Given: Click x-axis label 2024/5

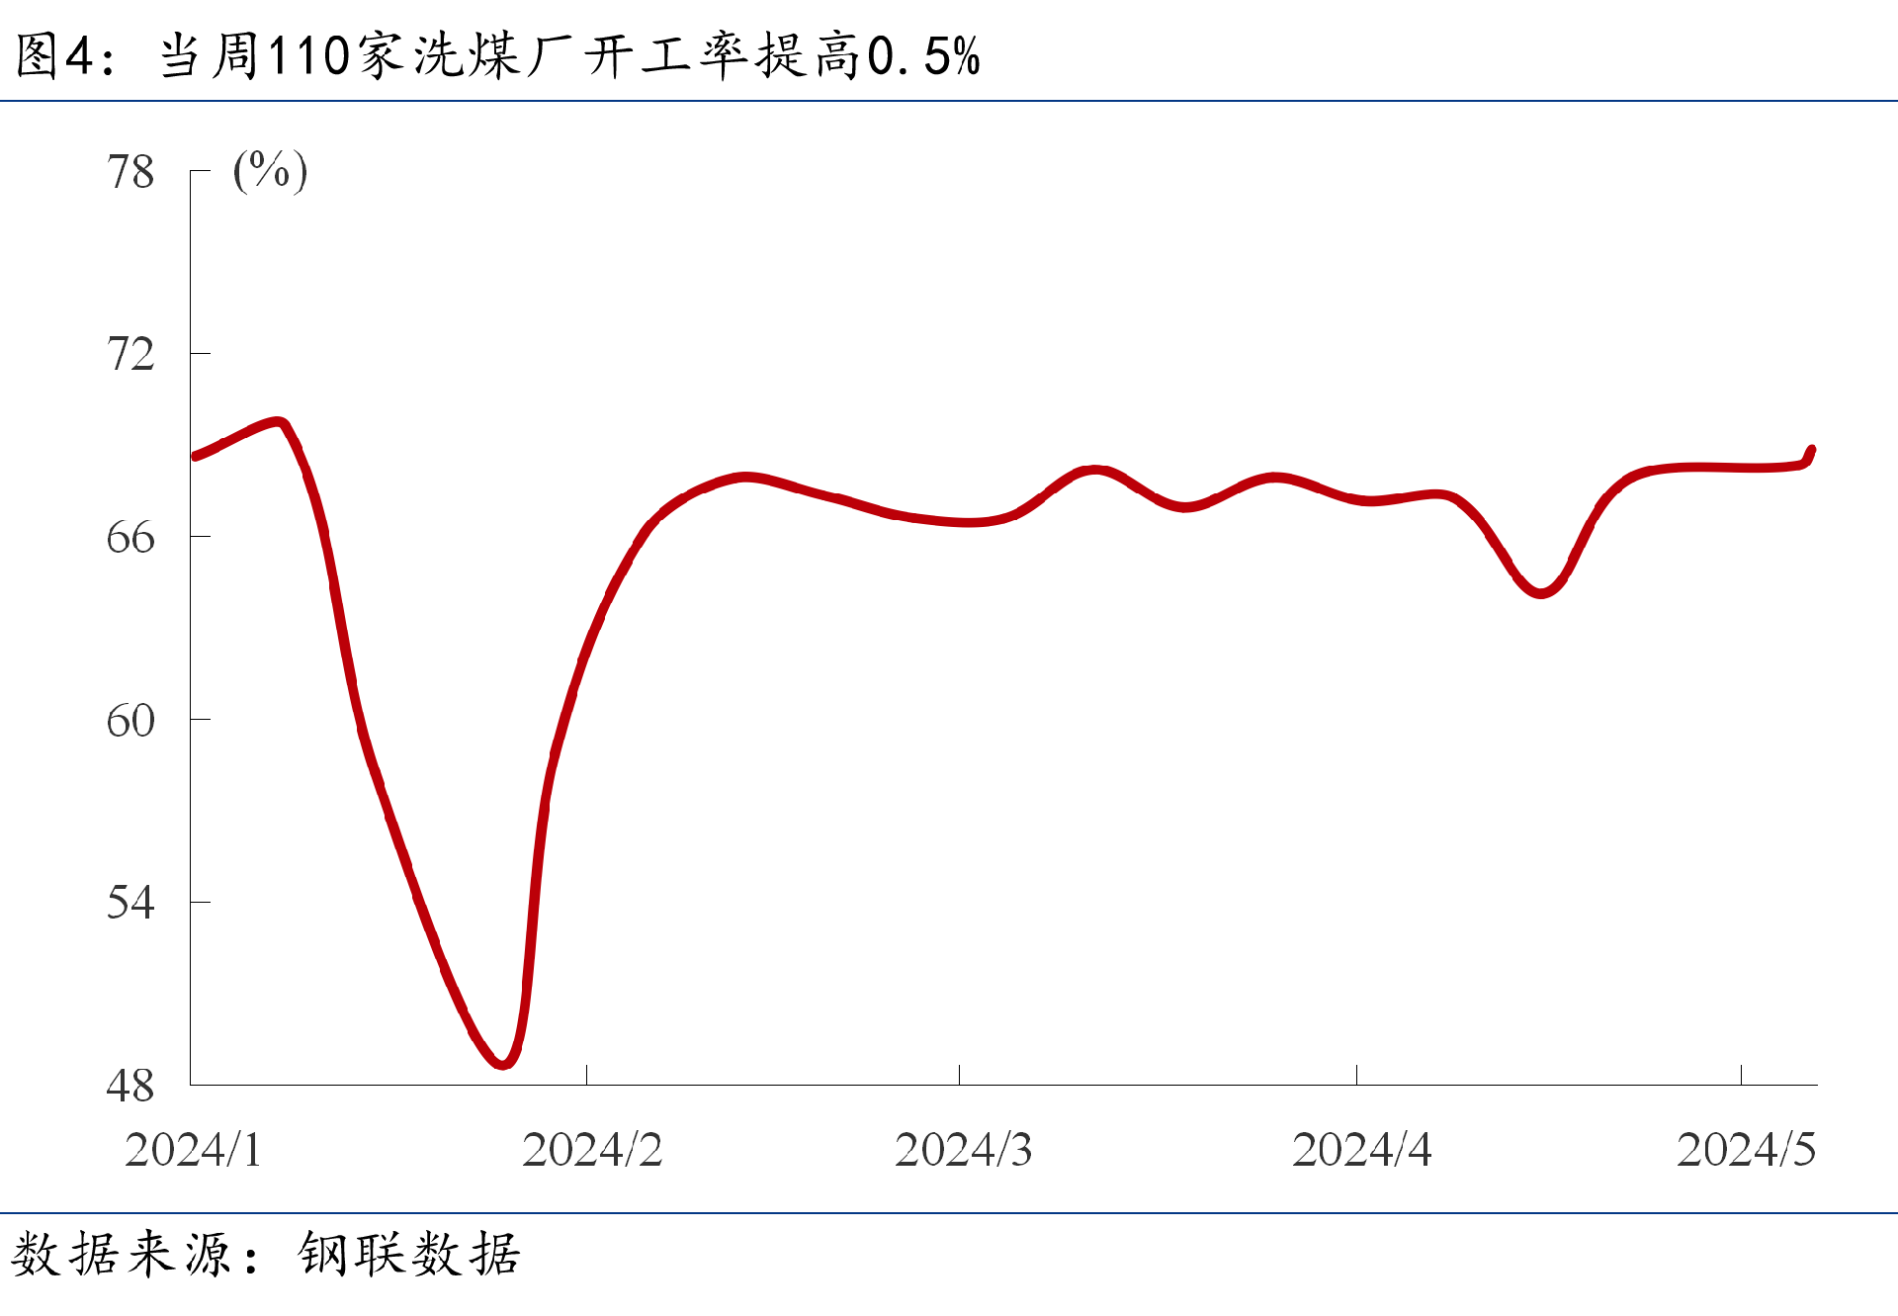Looking at the screenshot, I should (1746, 1149).
